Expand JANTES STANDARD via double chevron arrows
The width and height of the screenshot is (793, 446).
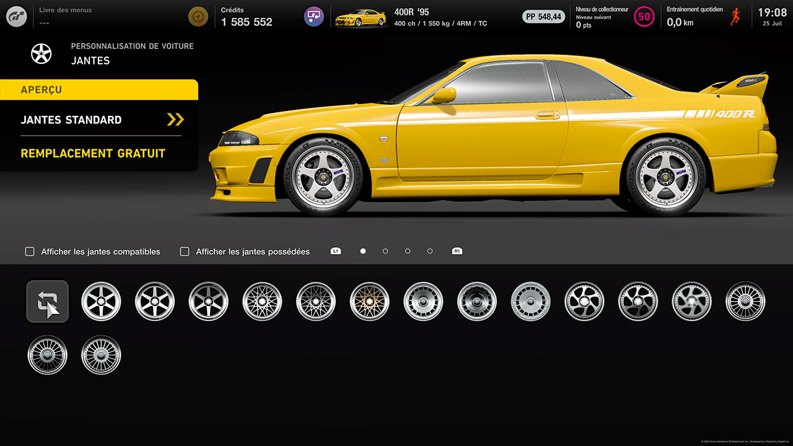(x=176, y=120)
